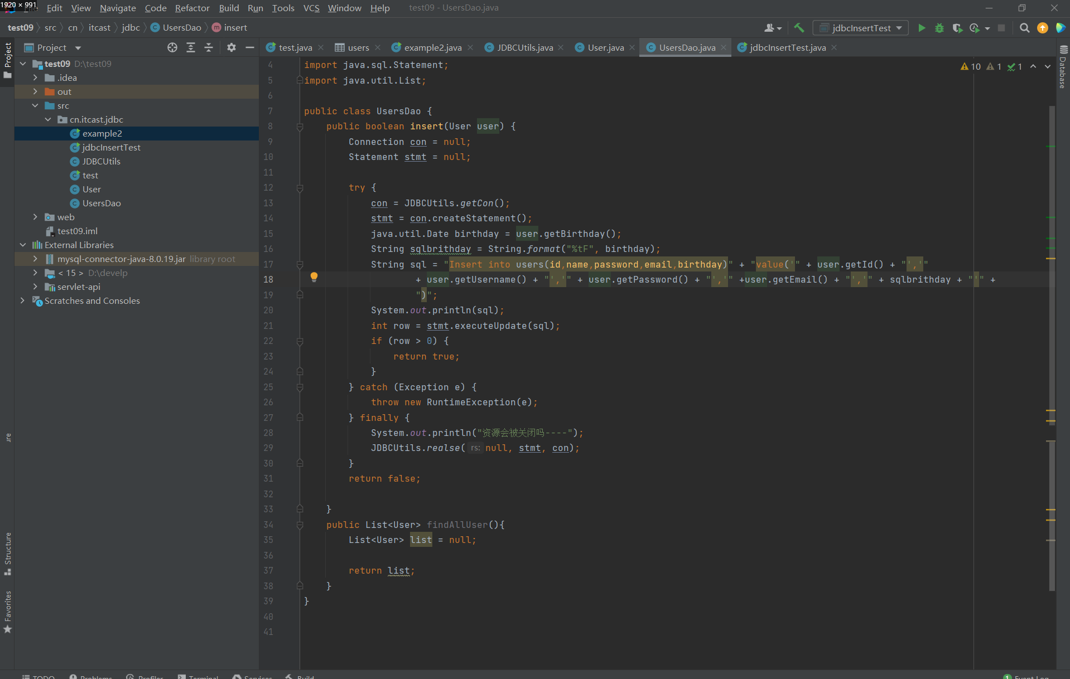Open the Structure side tool window
Screen dimensions: 1070x679
8,554
